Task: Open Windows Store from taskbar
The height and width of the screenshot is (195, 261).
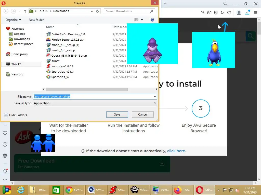Action: 56,190
